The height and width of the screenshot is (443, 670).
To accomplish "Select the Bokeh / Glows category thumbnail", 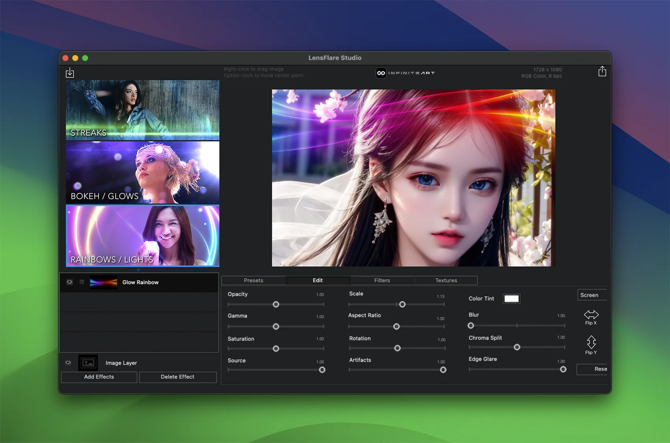I will click(x=143, y=172).
